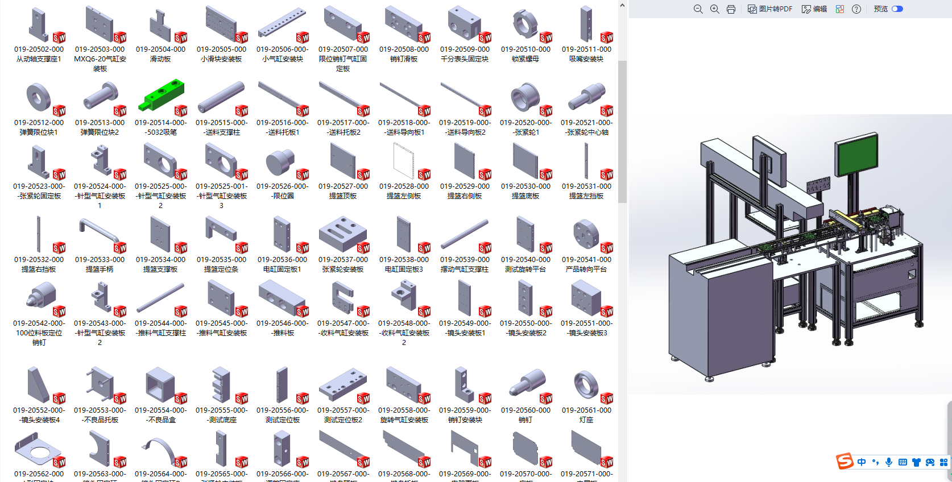
Task: Open help question mark icon
Action: click(x=856, y=9)
